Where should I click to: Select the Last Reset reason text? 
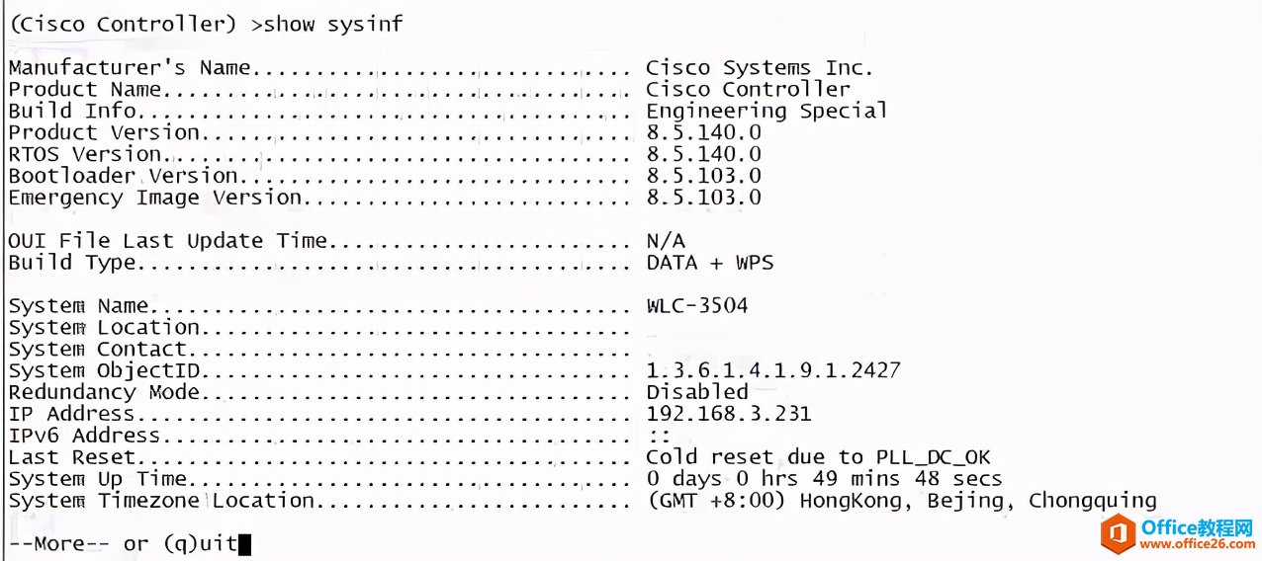click(x=818, y=457)
